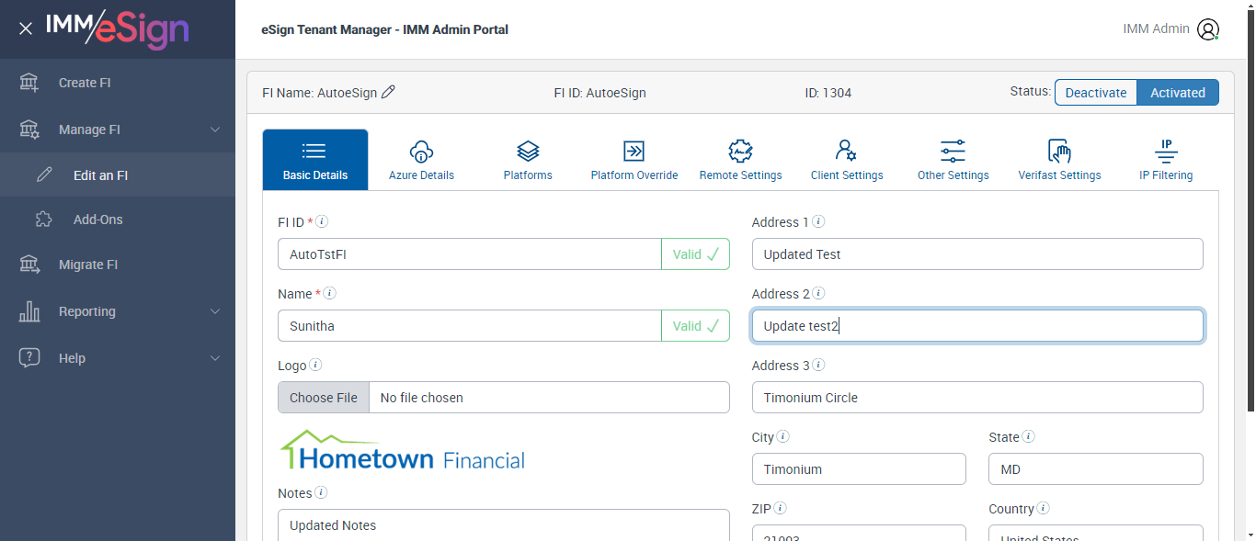Open the Other Settings tab
This screenshot has height=541, width=1256.
click(x=953, y=160)
